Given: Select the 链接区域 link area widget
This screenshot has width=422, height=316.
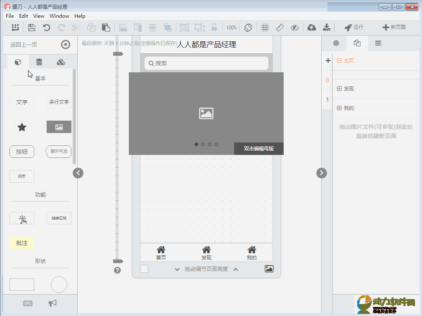Looking at the screenshot, I should pyautogui.click(x=59, y=218).
